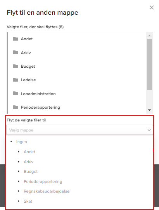Expand the Skat tree node arrow
Image resolution: width=159 pixels, height=210 pixels.
click(x=19, y=201)
